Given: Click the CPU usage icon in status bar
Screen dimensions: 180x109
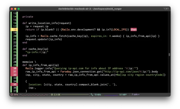Looking at the screenshot, I should (x=12, y=95).
